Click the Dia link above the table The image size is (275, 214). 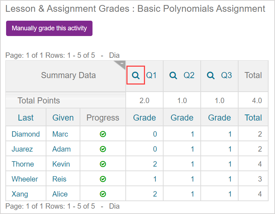[x=114, y=55]
